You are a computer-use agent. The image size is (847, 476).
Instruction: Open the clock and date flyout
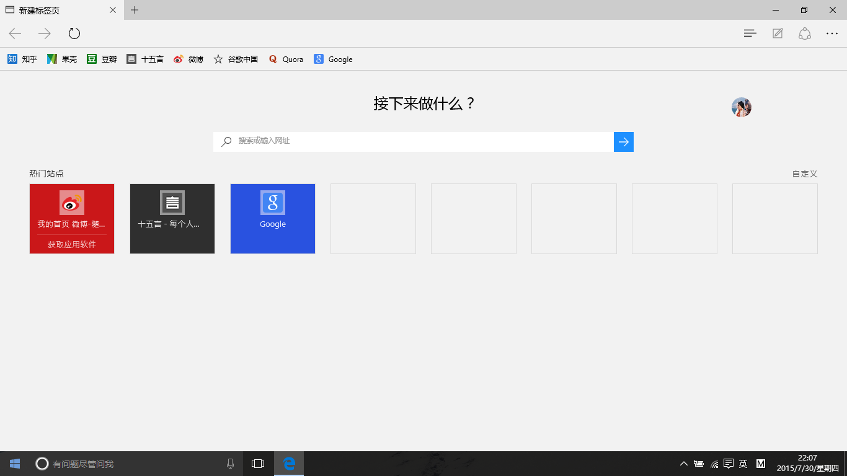807,464
